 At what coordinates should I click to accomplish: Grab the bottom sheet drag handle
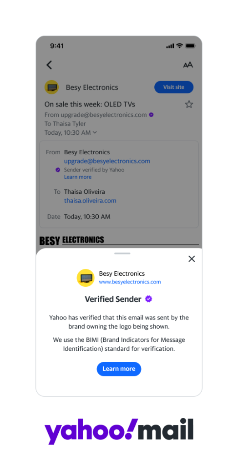(x=122, y=253)
